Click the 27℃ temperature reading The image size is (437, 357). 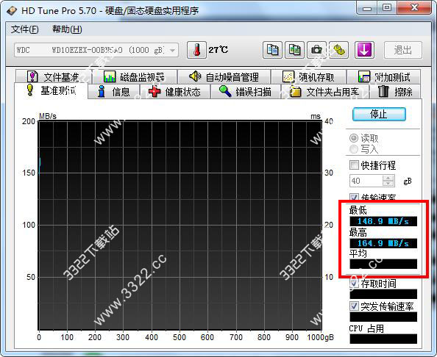click(x=218, y=50)
